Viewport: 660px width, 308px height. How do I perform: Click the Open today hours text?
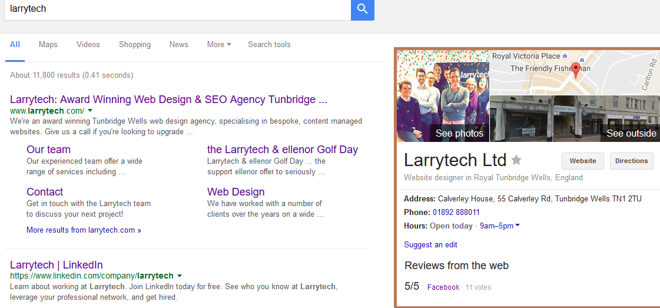[x=451, y=226]
